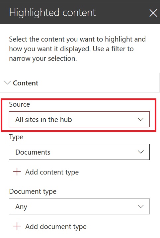
Task: Click the 'Highlighted content' pane title
Action: point(52,13)
